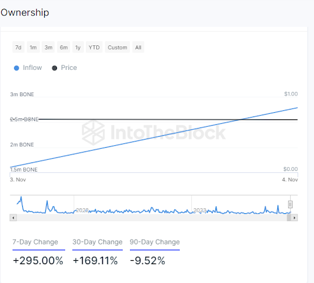Toggle the Price series legend

(64, 67)
